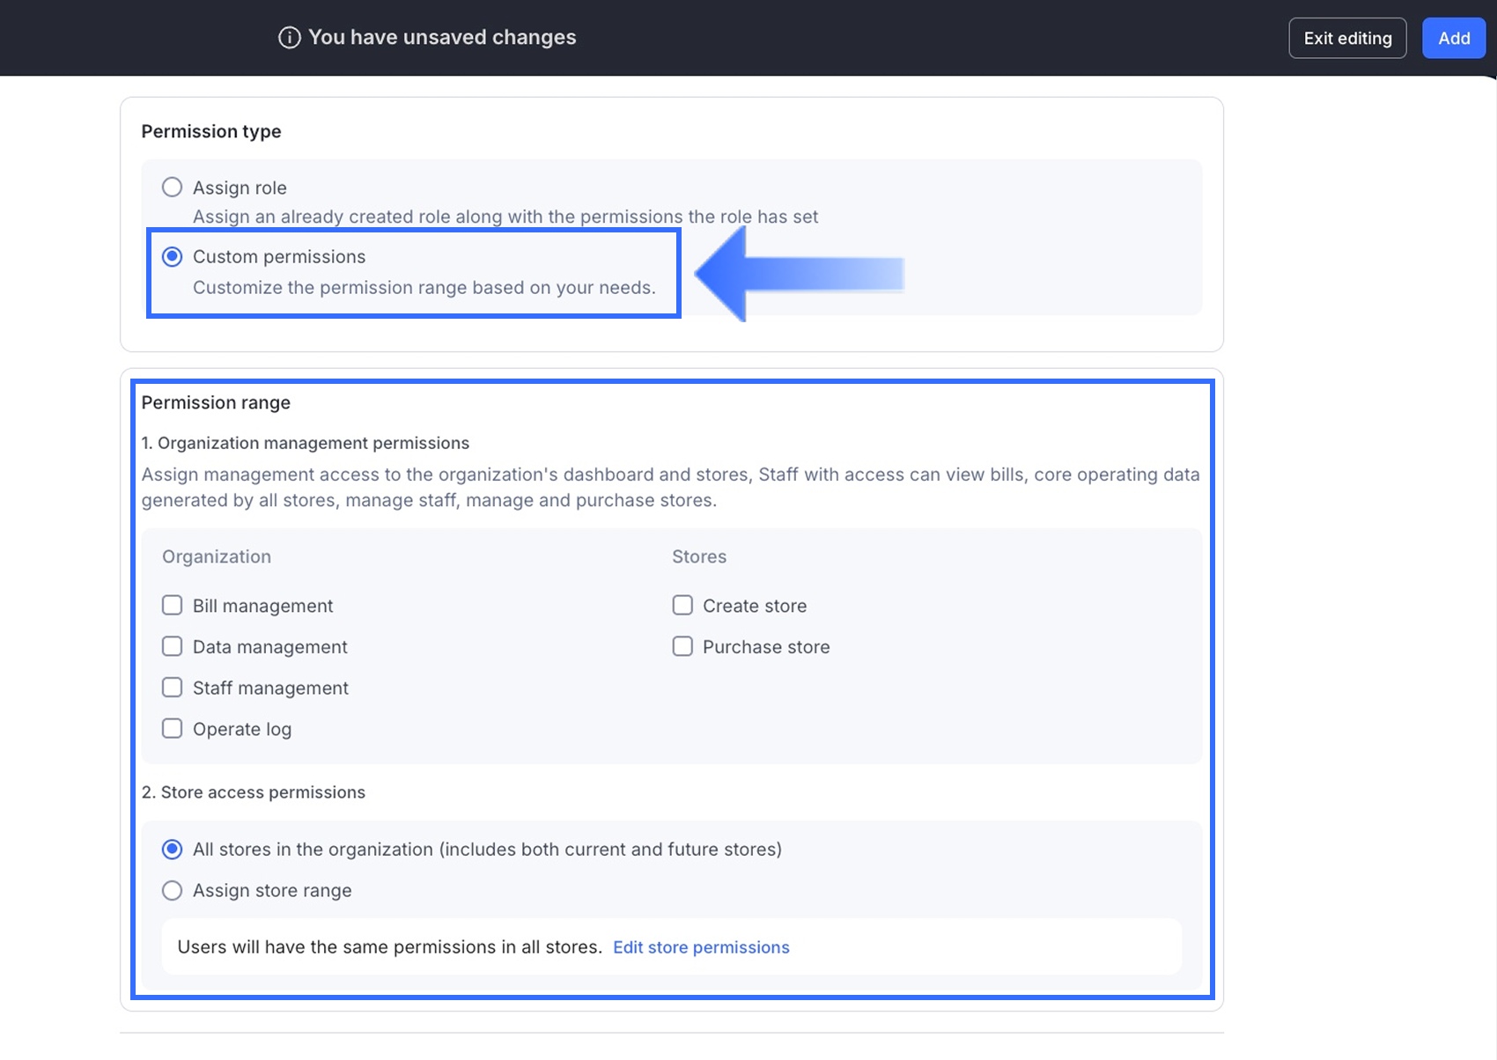Select the Assign role radio option
Screen dimensions: 1497x1060
[173, 188]
